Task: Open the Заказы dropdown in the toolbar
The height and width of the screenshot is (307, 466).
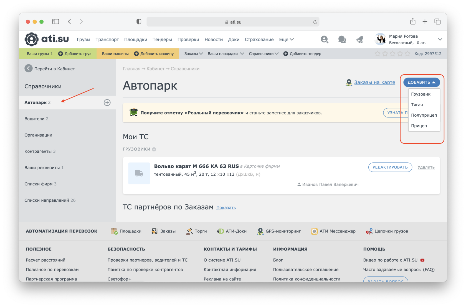Action: tap(194, 53)
